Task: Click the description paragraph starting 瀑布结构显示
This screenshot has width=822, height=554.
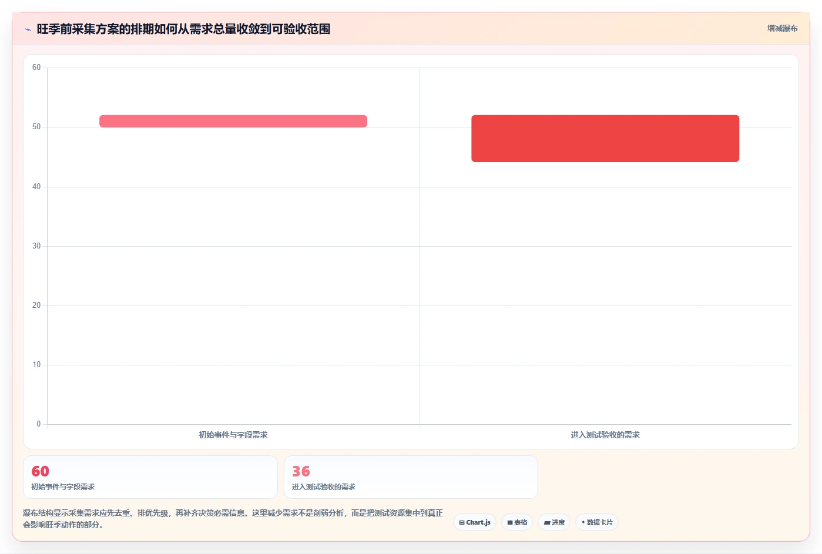Action: pyautogui.click(x=233, y=519)
